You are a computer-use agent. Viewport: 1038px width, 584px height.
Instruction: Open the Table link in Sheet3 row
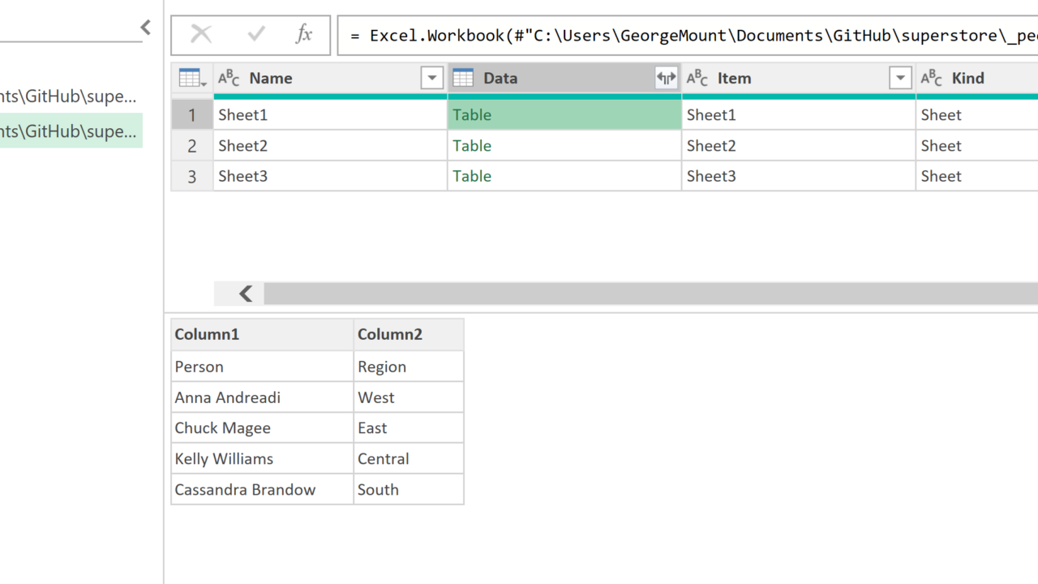coord(472,176)
